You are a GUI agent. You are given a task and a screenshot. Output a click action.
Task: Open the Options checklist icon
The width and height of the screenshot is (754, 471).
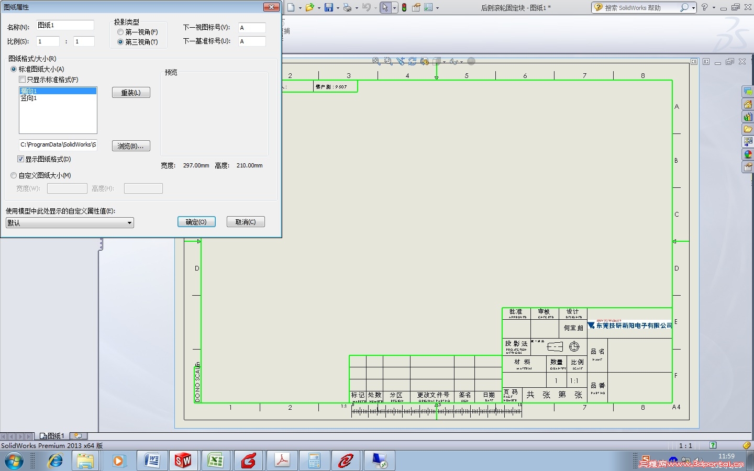428,7
